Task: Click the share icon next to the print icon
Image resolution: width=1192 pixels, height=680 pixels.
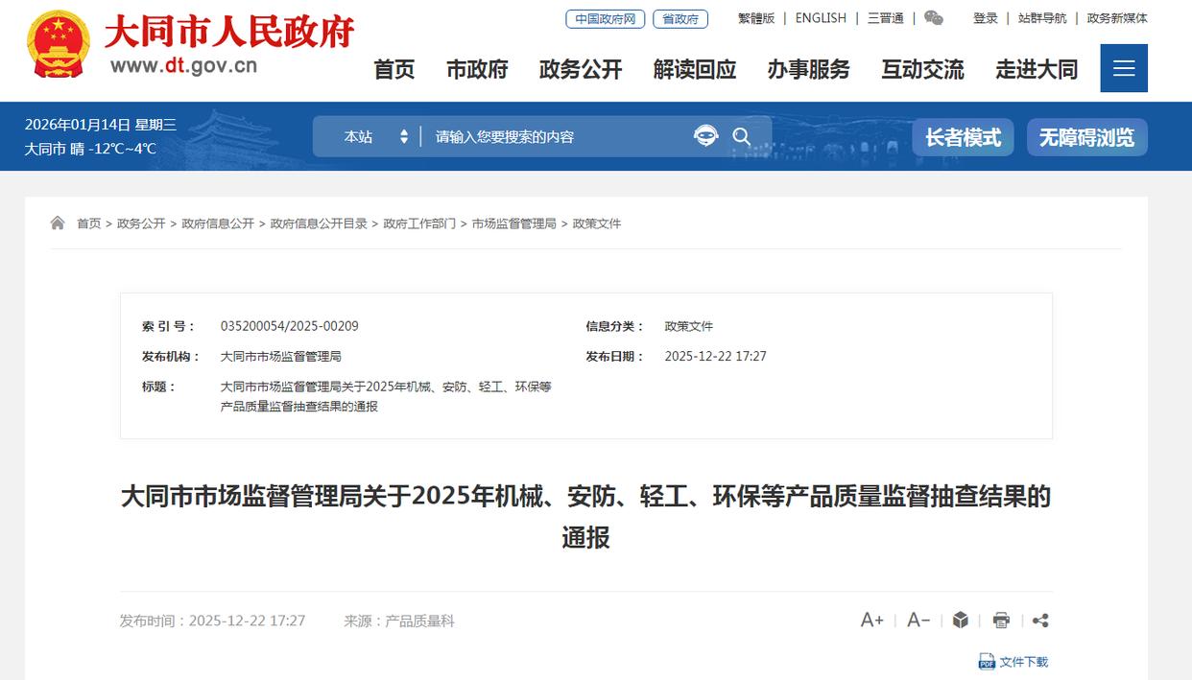Action: click(x=1040, y=621)
